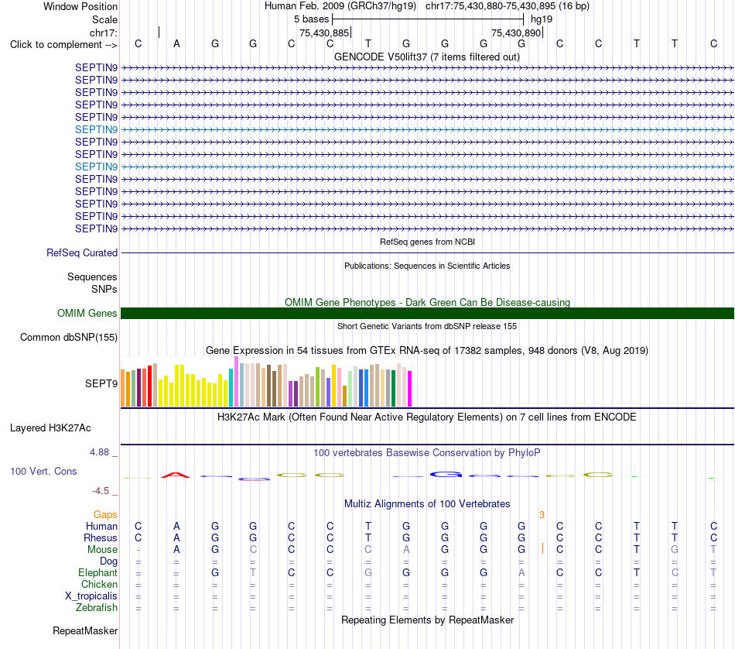Click the large blue G in PhyloP logo
The image size is (735, 649).
(446, 475)
